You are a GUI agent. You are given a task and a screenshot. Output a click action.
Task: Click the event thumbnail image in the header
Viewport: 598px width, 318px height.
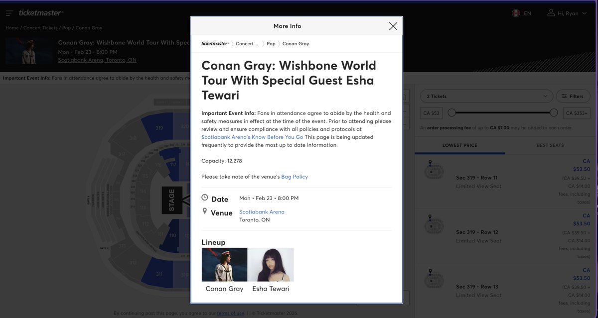pyautogui.click(x=29, y=51)
